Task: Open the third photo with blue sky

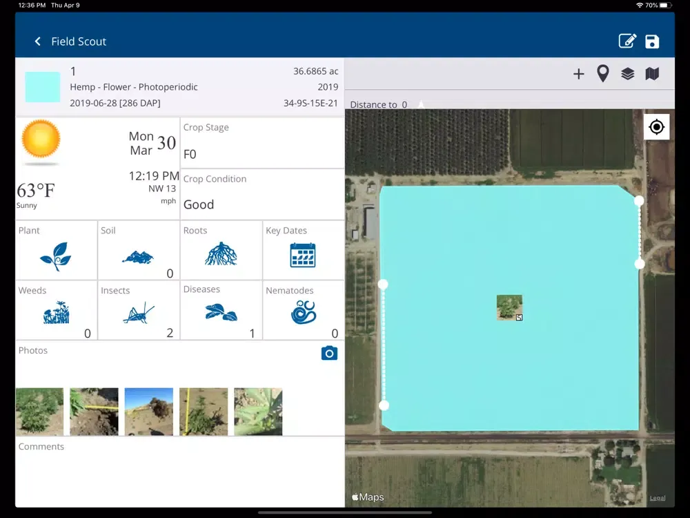Action: (x=149, y=412)
